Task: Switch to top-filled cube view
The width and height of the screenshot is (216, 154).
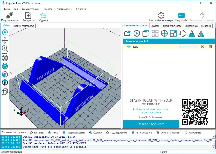Action: click(5, 82)
